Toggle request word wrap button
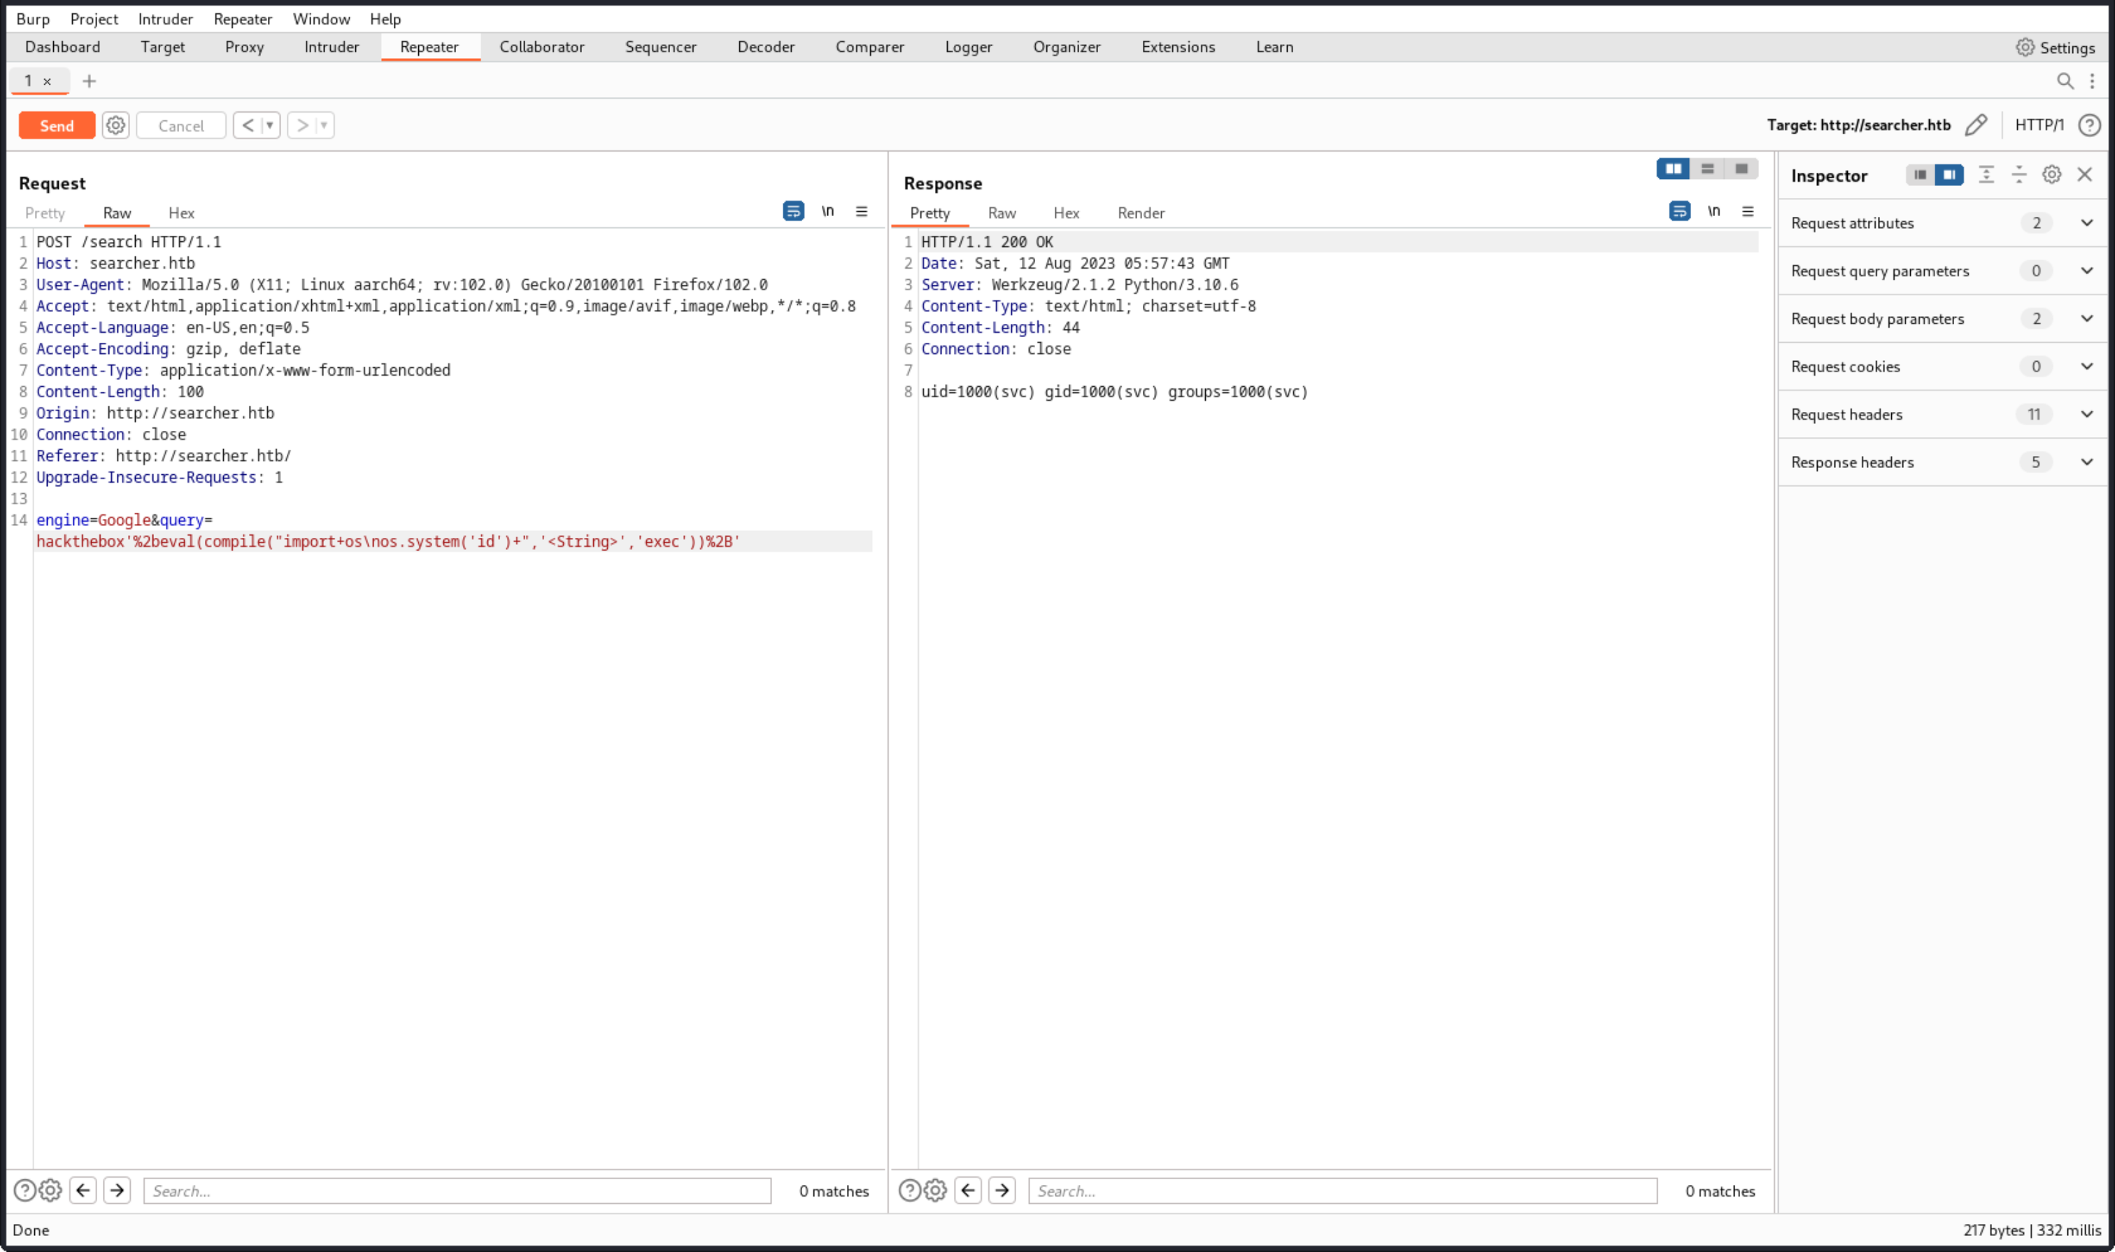Viewport: 2115px width, 1252px height. pyautogui.click(x=793, y=211)
